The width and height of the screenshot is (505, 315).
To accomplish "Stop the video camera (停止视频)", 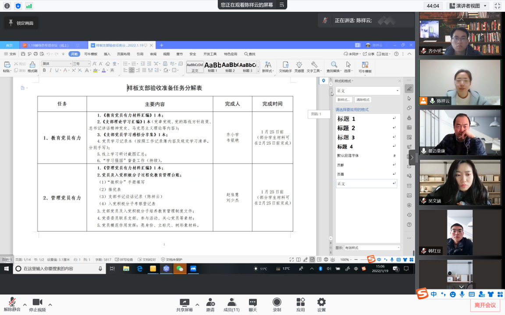I will pos(37,304).
